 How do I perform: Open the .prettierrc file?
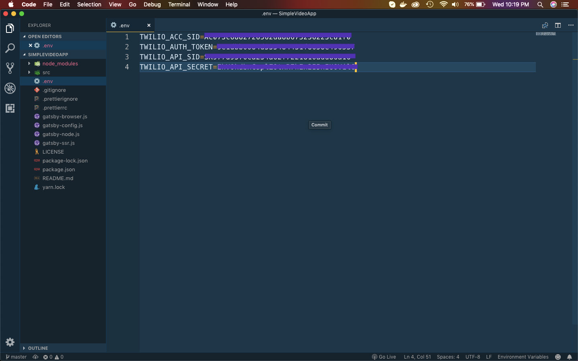(63, 107)
